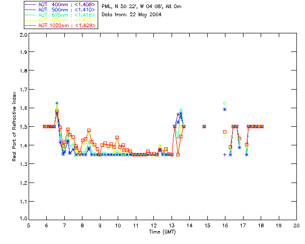Click the 'Time (GMT)' axis title

pyautogui.click(x=162, y=232)
